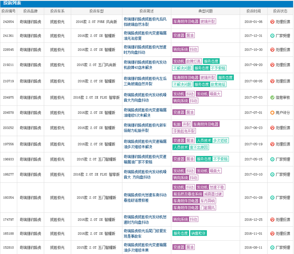The image size is (294, 254).
Task: Click the 投诉简述 column header
Action: click(147, 11)
